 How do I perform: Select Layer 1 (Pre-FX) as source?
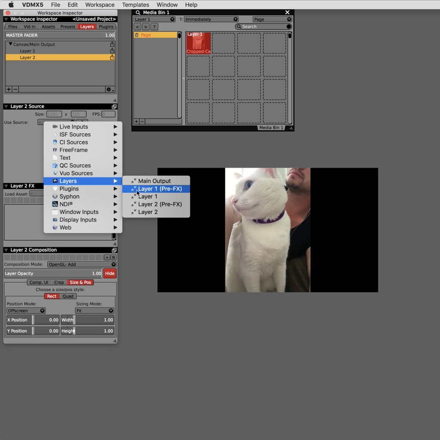(x=156, y=189)
